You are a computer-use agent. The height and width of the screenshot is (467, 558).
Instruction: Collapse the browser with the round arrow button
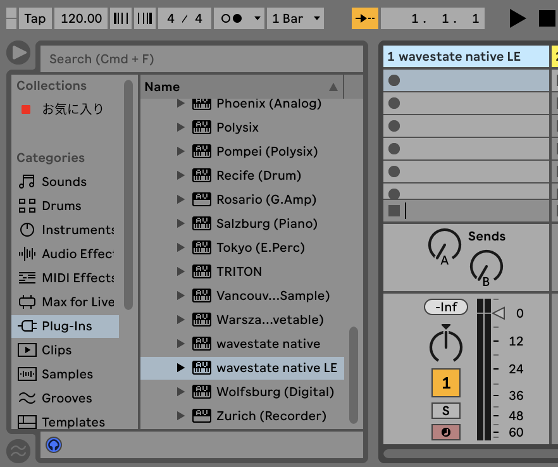18,53
